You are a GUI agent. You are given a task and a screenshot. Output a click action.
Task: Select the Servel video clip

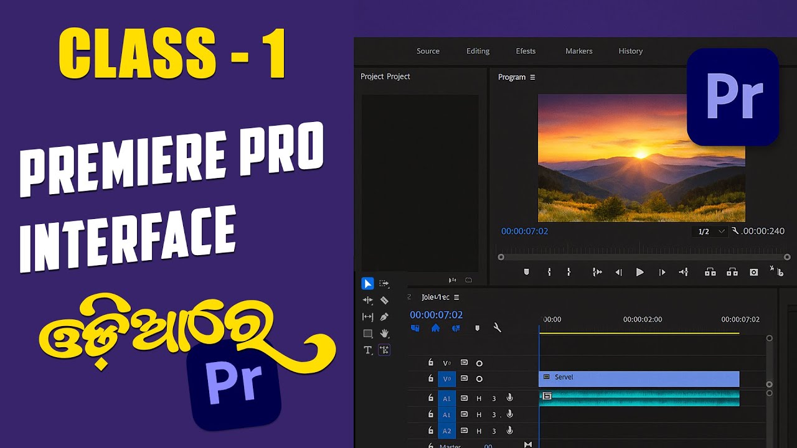(639, 379)
